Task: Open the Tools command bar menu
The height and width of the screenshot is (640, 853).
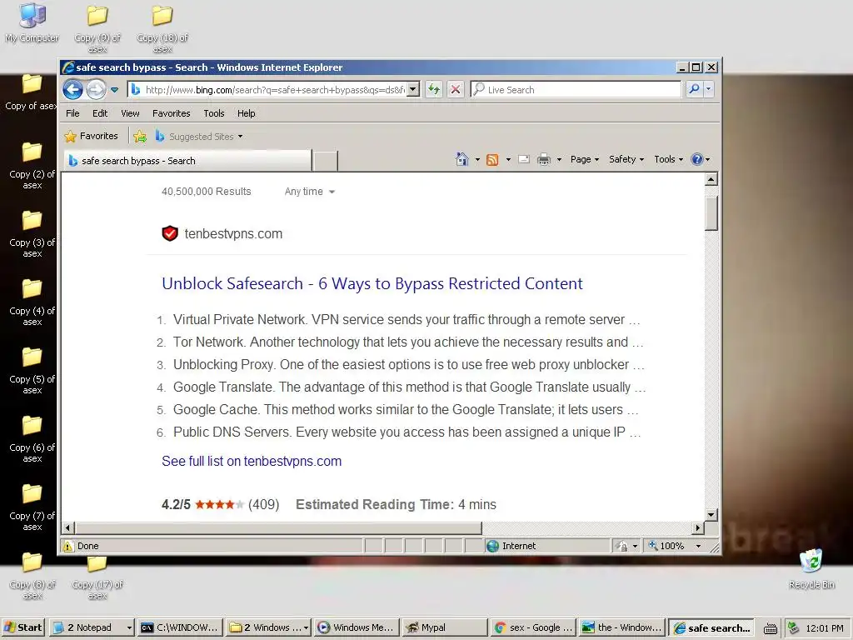Action: point(668,159)
